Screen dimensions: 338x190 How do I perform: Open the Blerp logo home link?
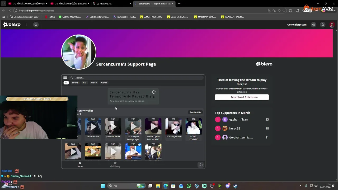[12, 25]
